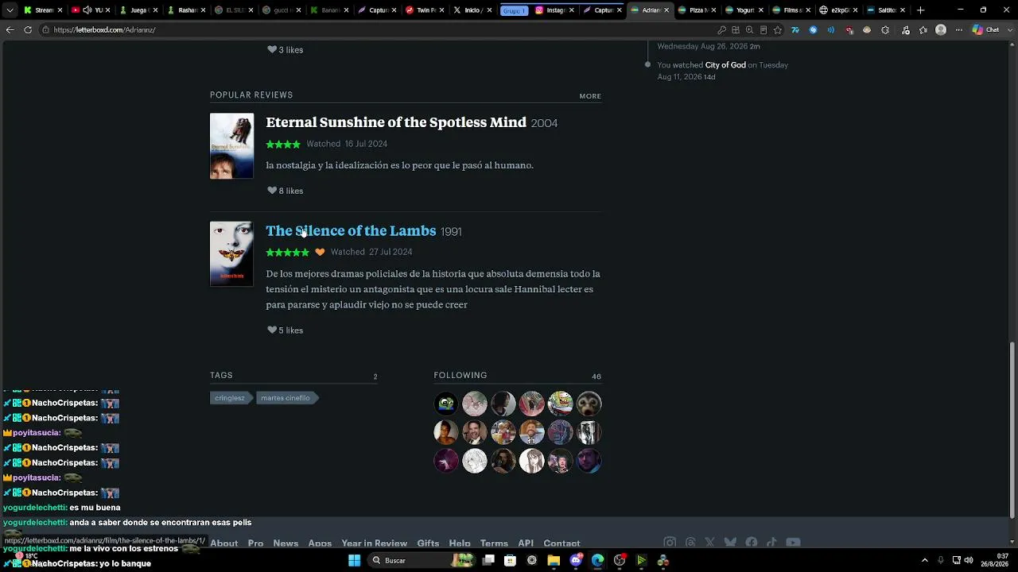This screenshot has width=1018, height=572.
Task: Click the Eternal Sunshine poster thumbnail
Action: click(231, 145)
